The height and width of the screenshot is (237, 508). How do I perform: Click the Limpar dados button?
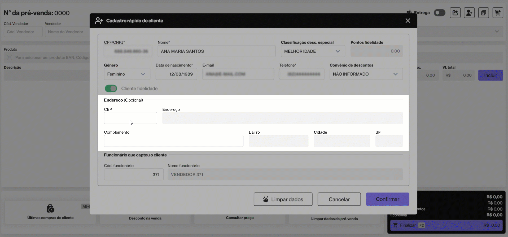(x=283, y=199)
